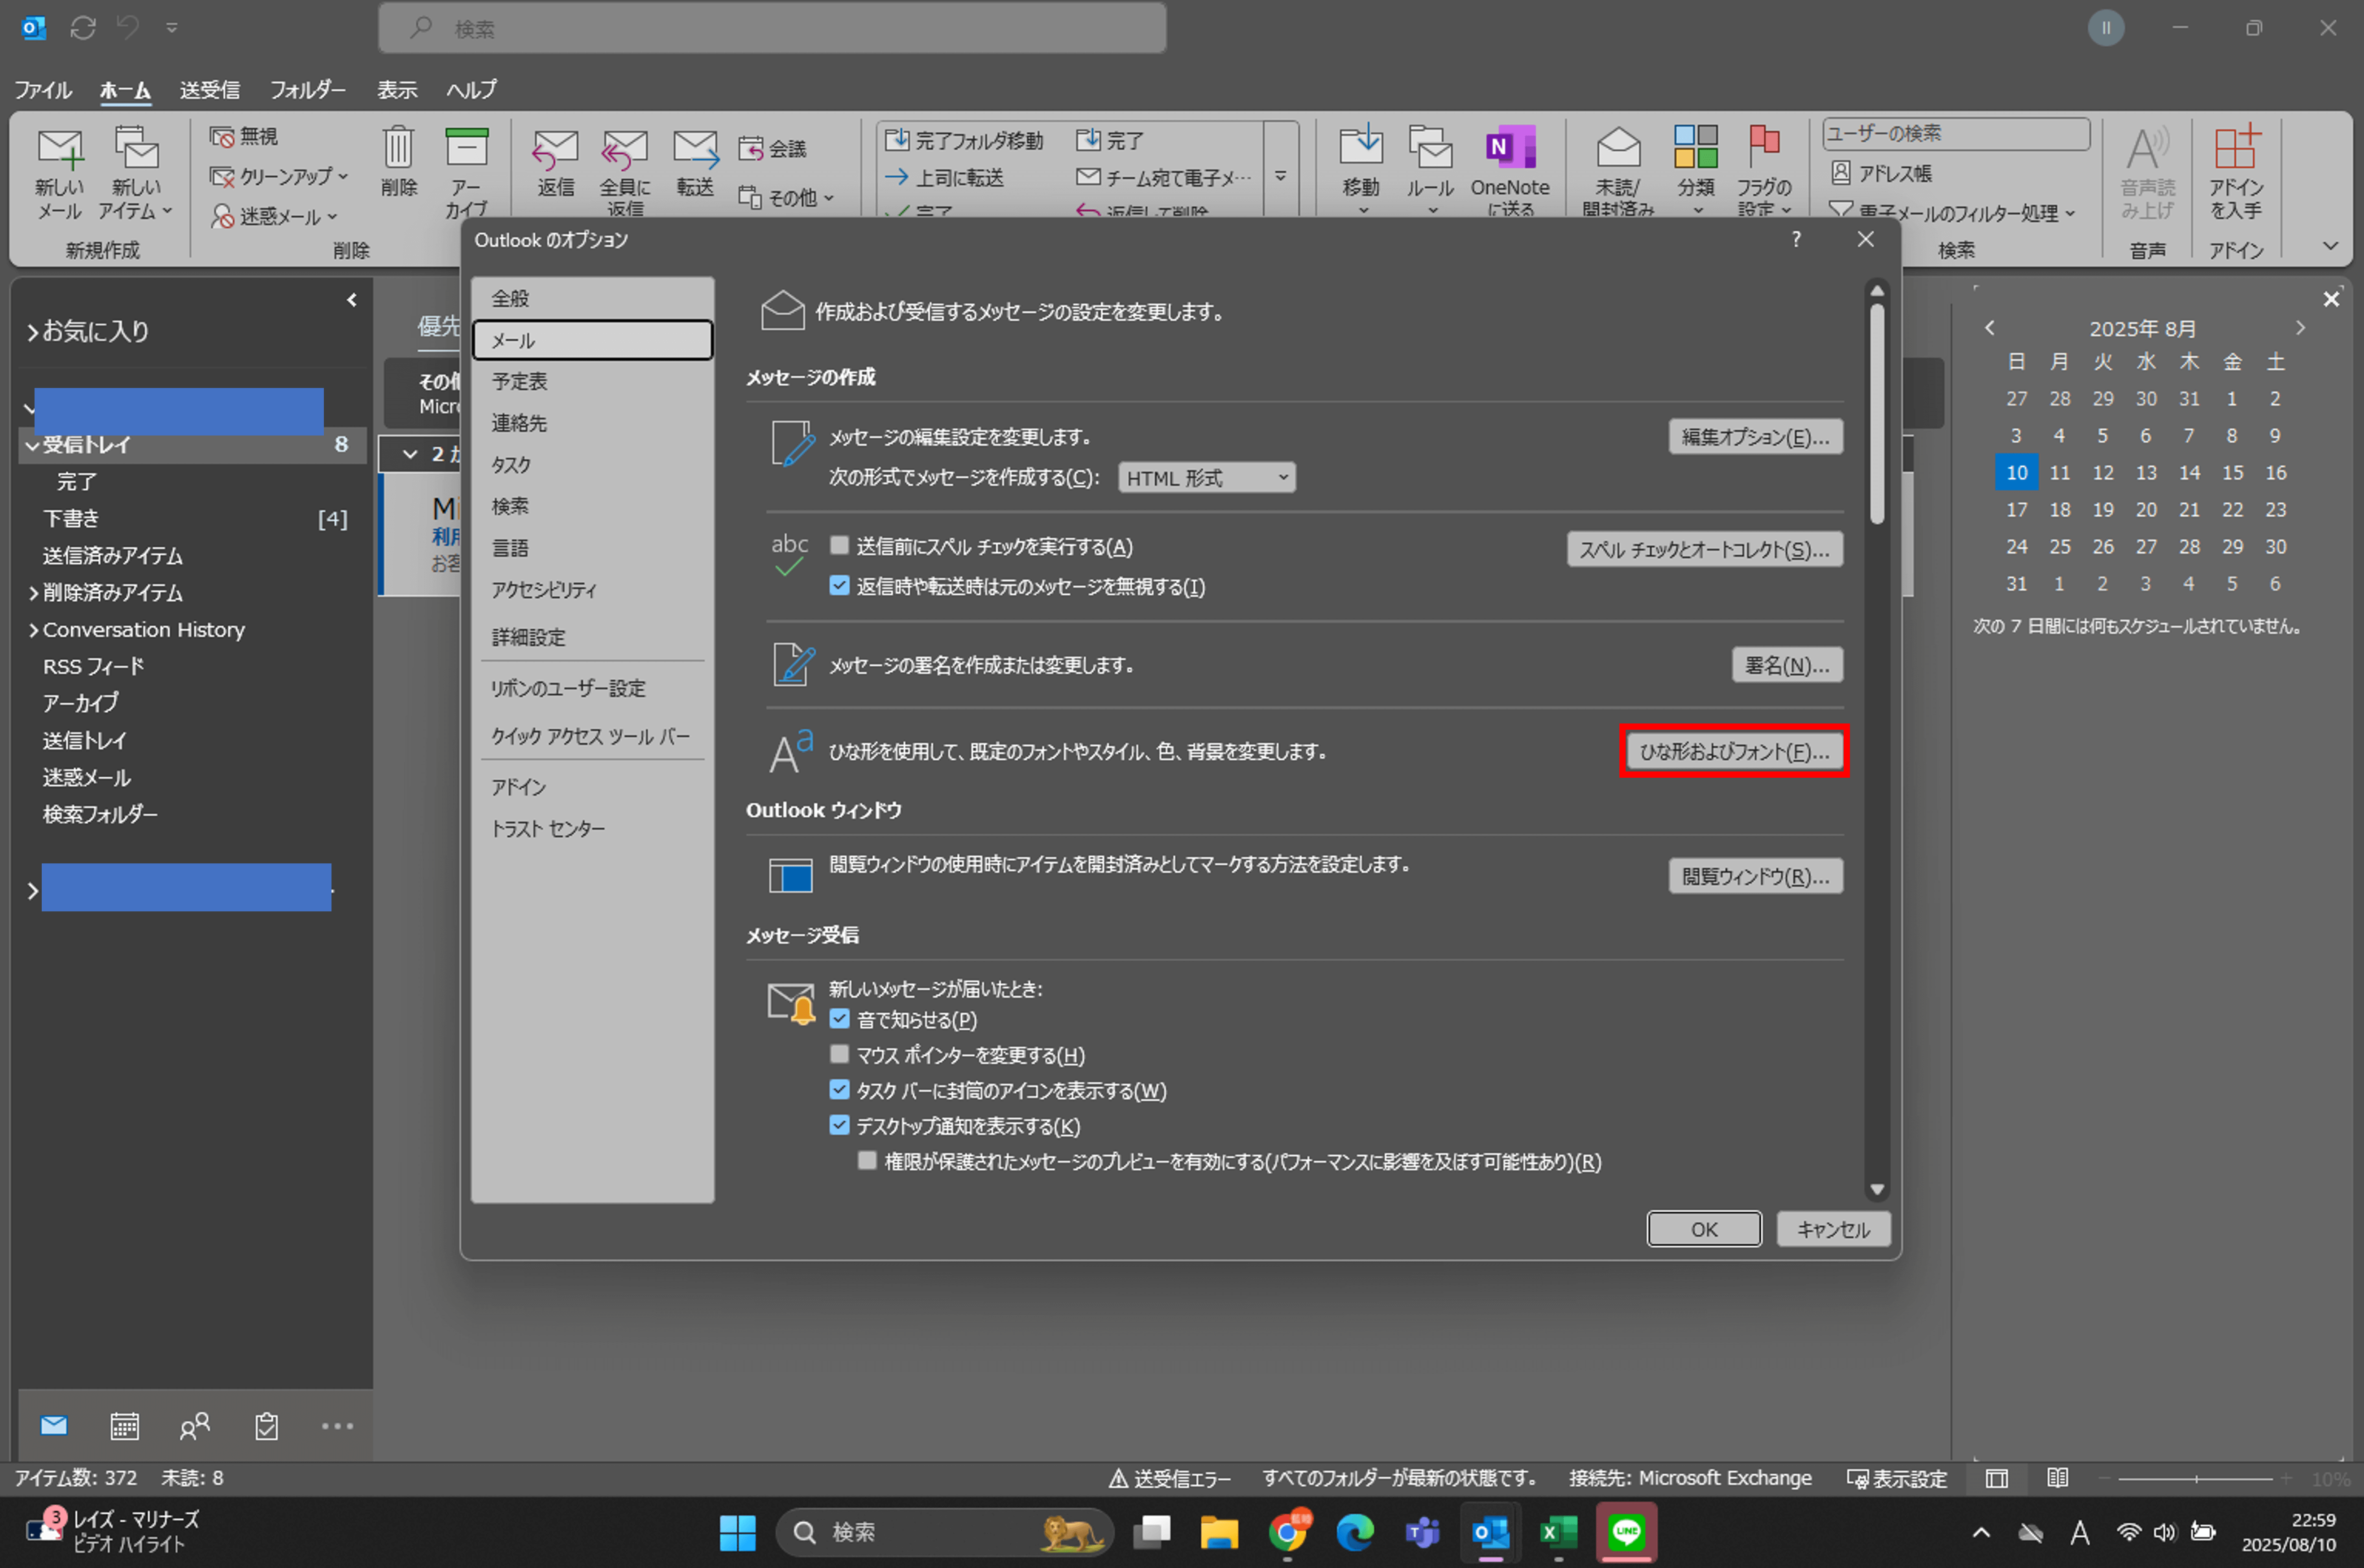This screenshot has width=2364, height=1568.
Task: Expand the Favorites (お気に入り) section
Action: pyautogui.click(x=33, y=331)
